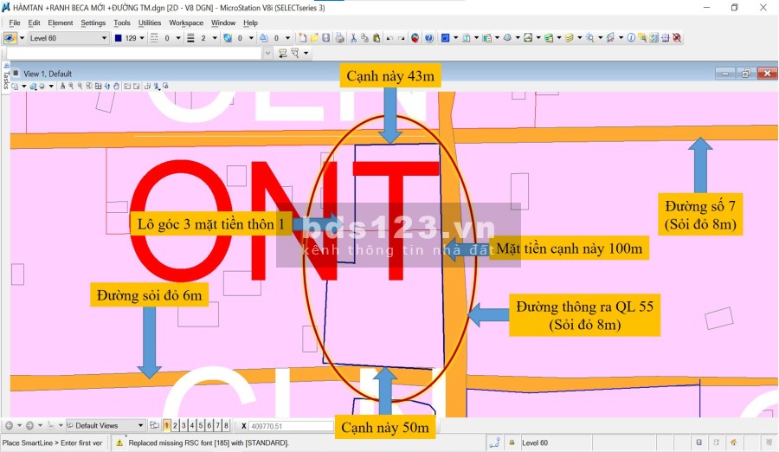Toggle view 1 button
This screenshot has width=779, height=452.
coord(166,426)
